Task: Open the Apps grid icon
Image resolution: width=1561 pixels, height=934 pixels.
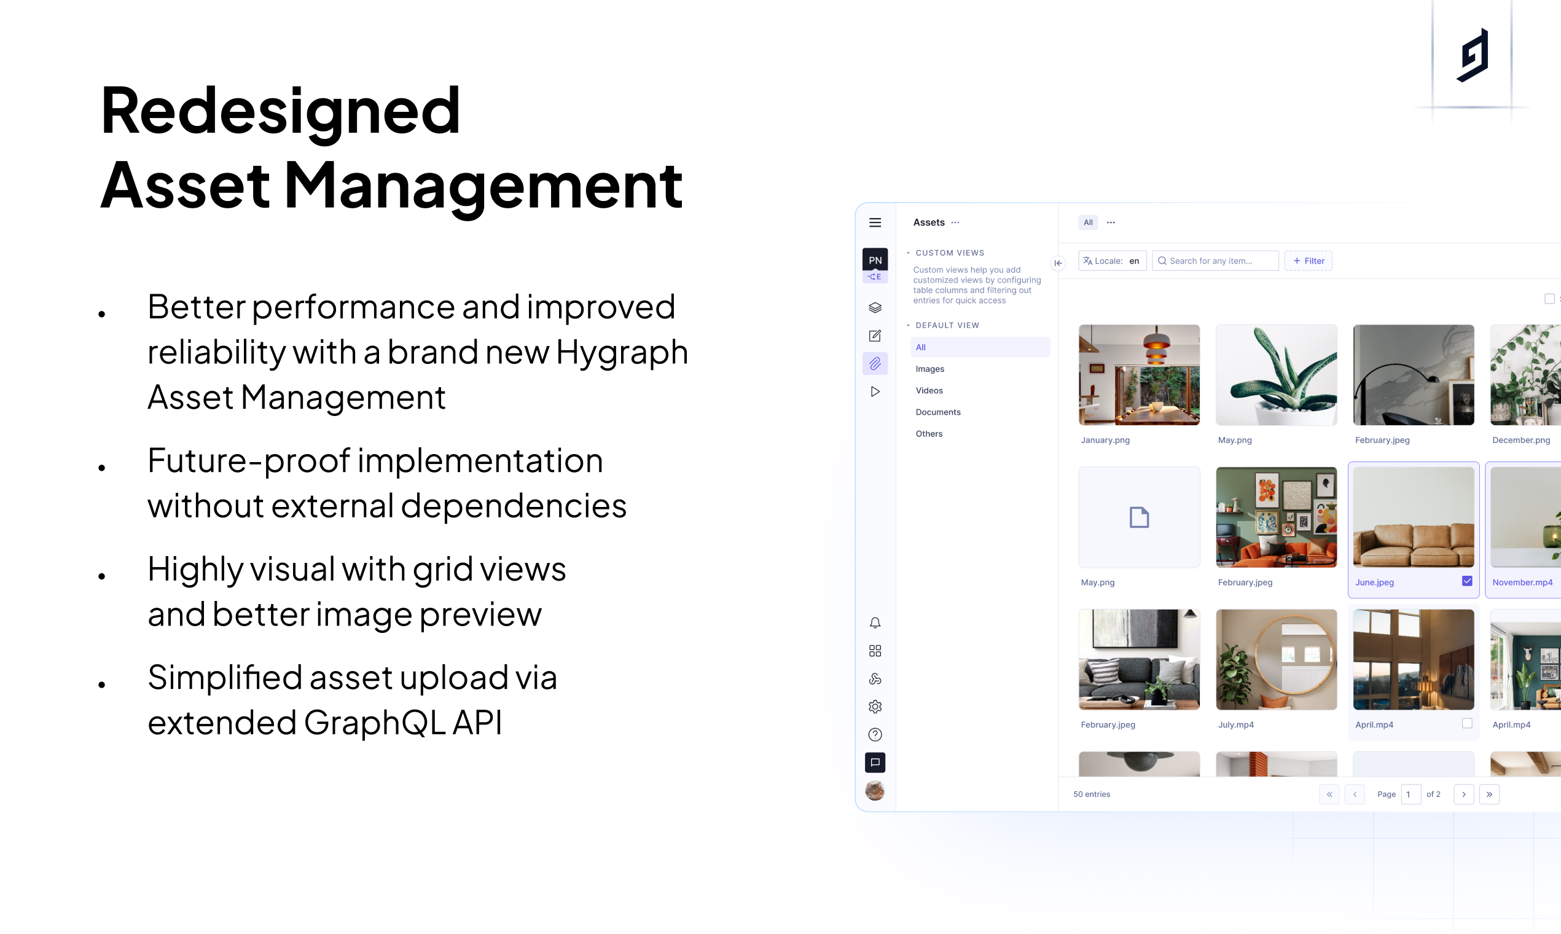Action: [x=875, y=650]
